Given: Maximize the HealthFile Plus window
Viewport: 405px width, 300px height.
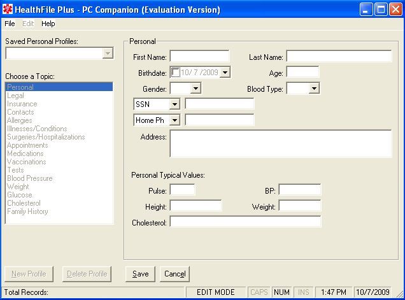Looking at the screenshot, I should (381, 10).
